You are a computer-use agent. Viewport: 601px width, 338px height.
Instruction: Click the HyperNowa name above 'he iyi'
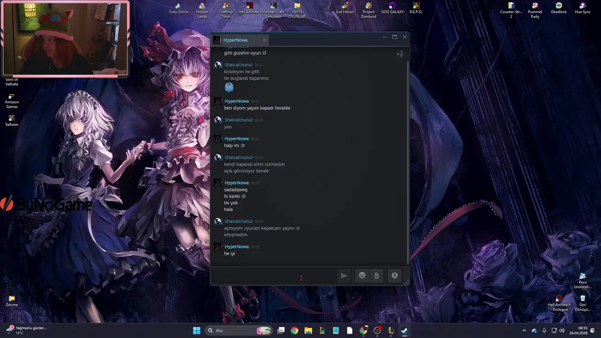click(x=237, y=246)
